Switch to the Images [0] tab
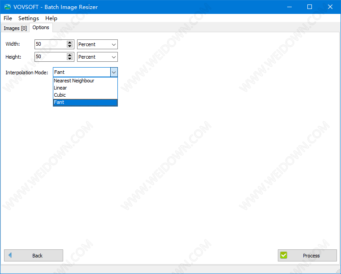The height and width of the screenshot is (274, 341). click(15, 28)
